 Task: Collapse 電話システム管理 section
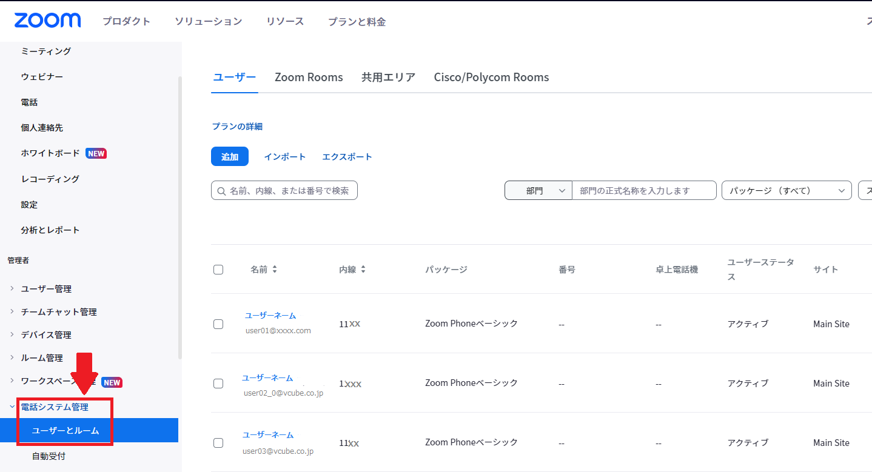coord(12,407)
